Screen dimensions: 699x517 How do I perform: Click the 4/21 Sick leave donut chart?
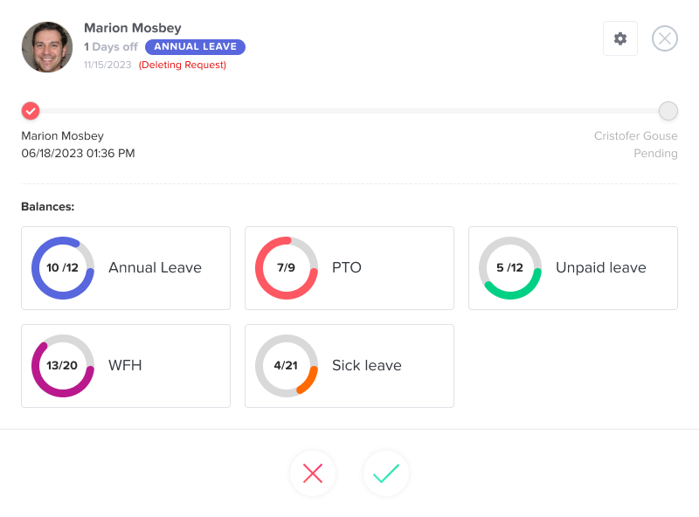[x=287, y=366]
